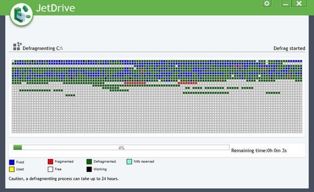Image resolution: width=314 pixels, height=192 pixels.
Task: Close the JetDrive window
Action: [x=299, y=4]
